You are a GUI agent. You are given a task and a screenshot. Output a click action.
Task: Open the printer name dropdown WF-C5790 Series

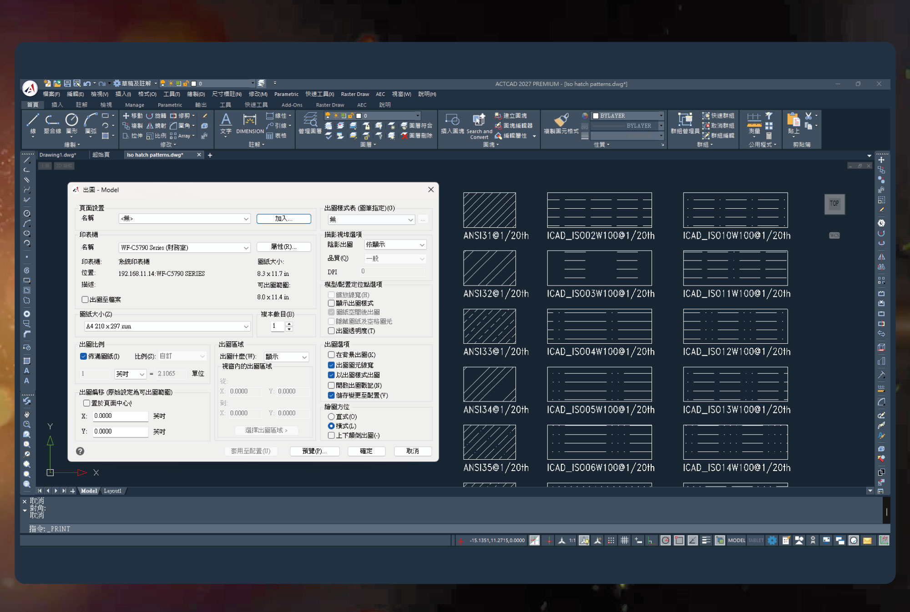click(x=185, y=248)
